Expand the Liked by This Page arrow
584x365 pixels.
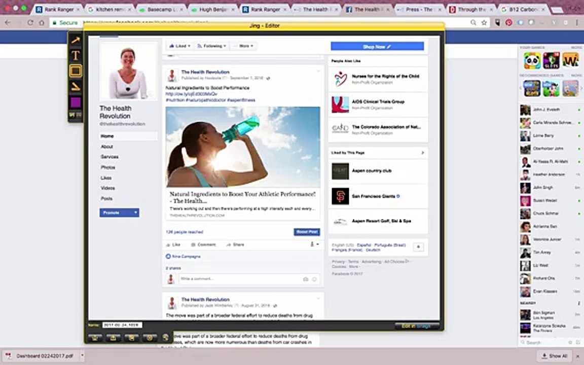(x=422, y=153)
